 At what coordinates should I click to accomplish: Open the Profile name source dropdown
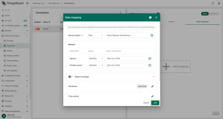pyautogui.click(x=96, y=65)
